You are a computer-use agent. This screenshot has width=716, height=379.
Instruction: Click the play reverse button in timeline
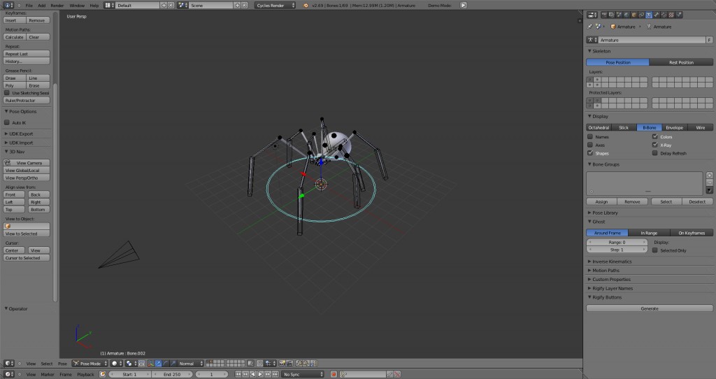[252, 374]
